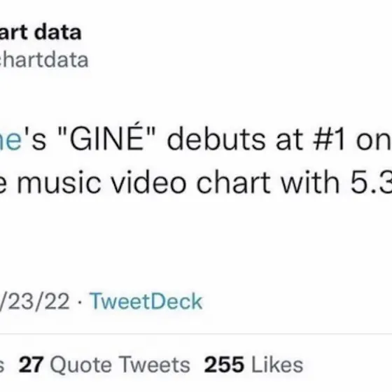Click the divider line above stats
The height and width of the screenshot is (392, 392).
tap(196, 333)
